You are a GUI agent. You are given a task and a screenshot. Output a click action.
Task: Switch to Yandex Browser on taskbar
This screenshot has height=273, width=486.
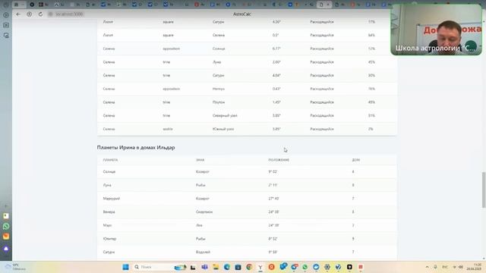pyautogui.click(x=260, y=267)
